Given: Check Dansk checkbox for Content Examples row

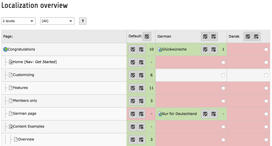Looking at the screenshot, I should pos(266,127).
